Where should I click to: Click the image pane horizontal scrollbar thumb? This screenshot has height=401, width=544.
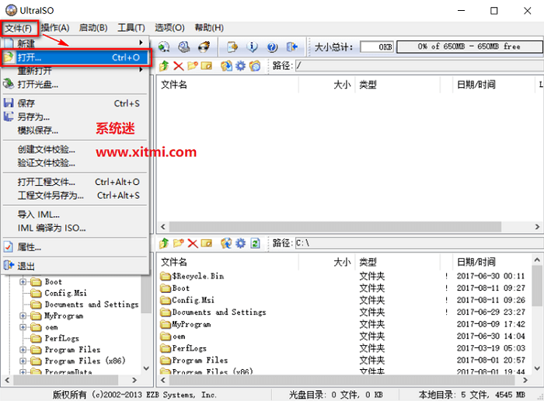[335, 227]
